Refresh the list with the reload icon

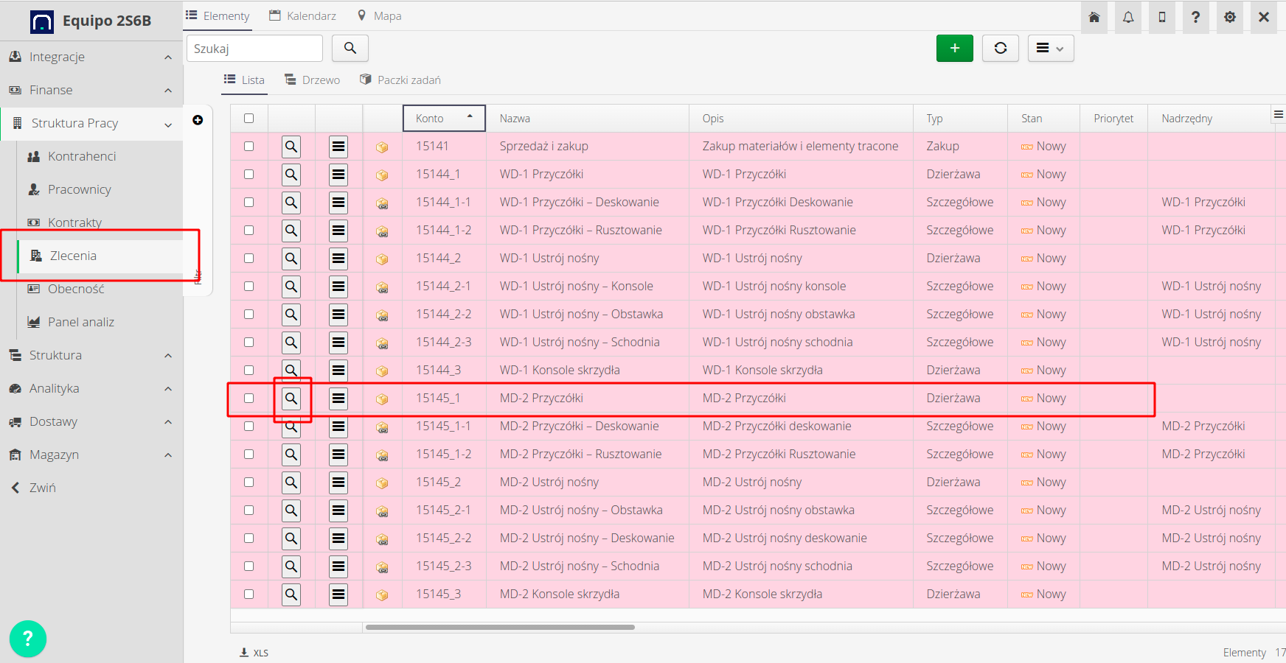coord(1000,48)
